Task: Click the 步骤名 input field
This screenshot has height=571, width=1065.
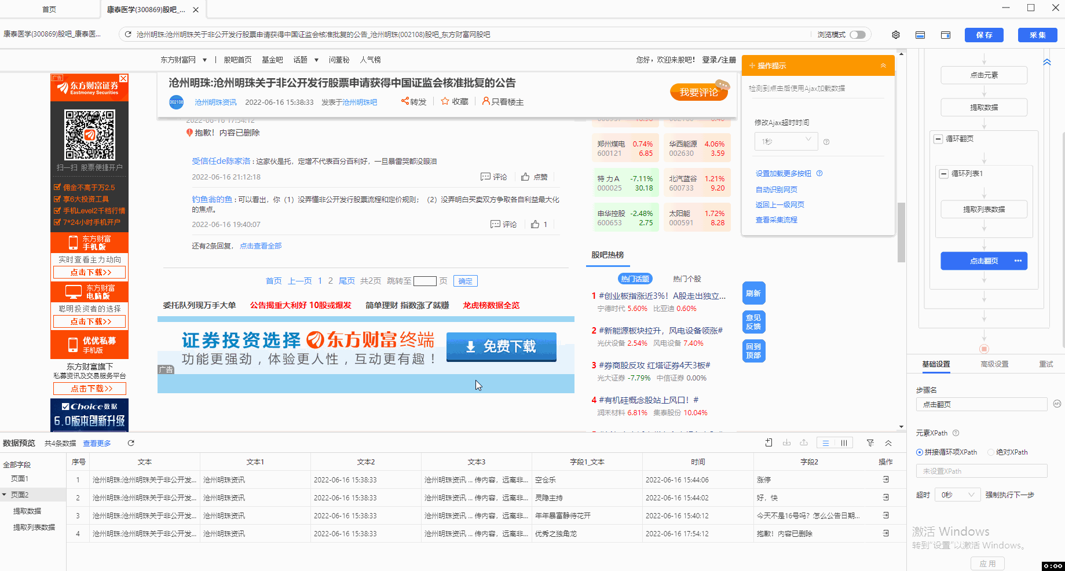Action: point(982,404)
